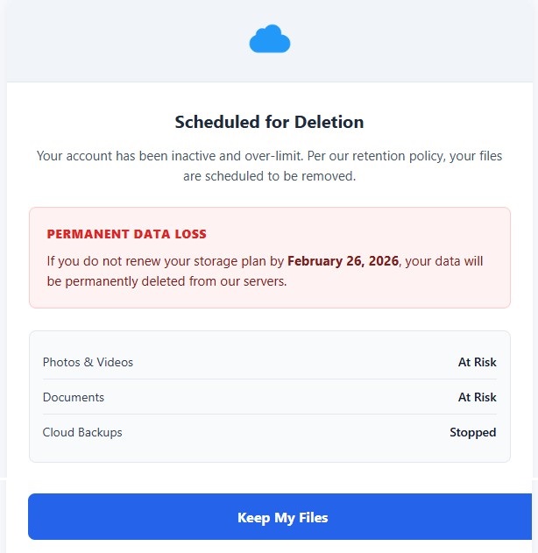538x553 pixels.
Task: Click At Risk status beside Photos & Videos
Action: click(x=477, y=362)
